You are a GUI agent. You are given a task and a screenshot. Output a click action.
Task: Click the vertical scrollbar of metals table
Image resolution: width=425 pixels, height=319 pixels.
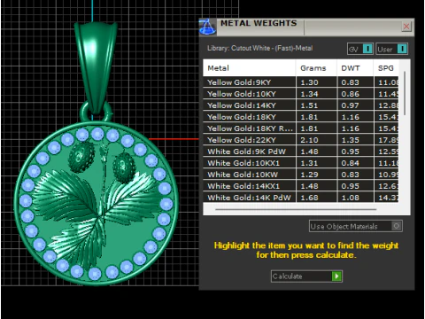pos(405,93)
